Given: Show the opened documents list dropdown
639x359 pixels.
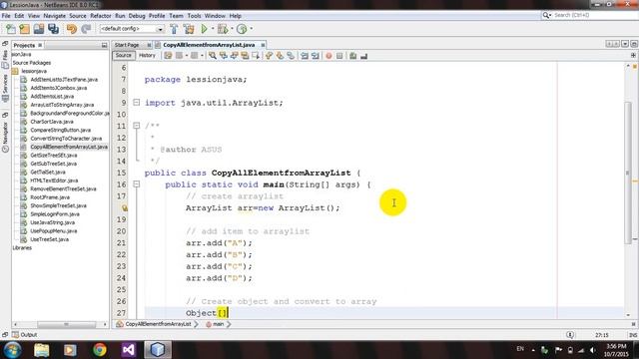Looking at the screenshot, I should point(625,44).
